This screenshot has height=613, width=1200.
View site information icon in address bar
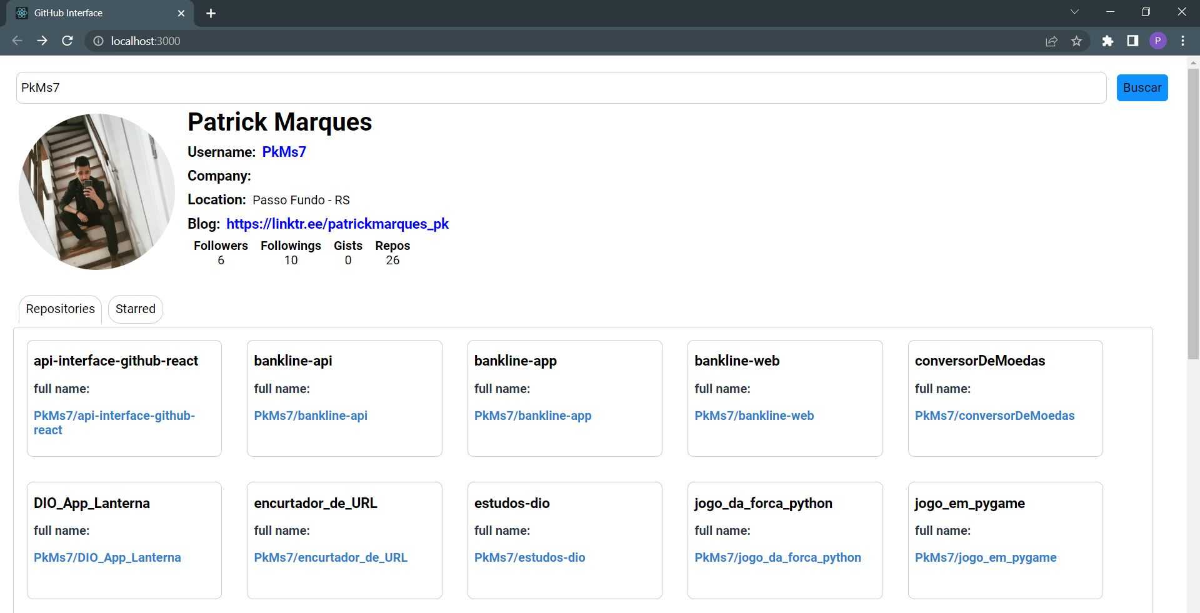[x=98, y=41]
